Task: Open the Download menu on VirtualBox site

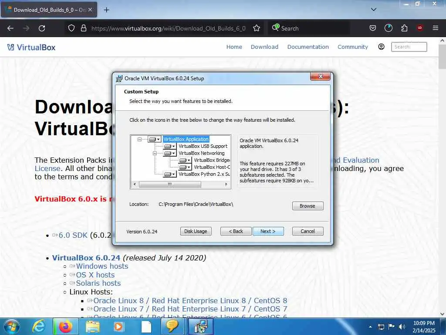Action: (x=264, y=47)
